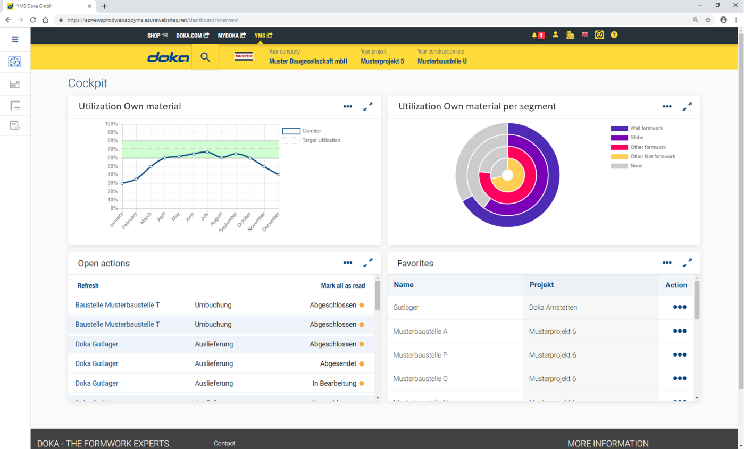The width and height of the screenshot is (744, 449).
Task: Switch language via the UK flag icon
Action: [x=585, y=35]
